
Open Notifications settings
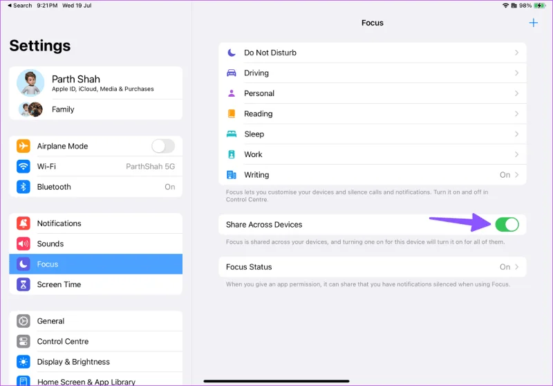tap(95, 223)
